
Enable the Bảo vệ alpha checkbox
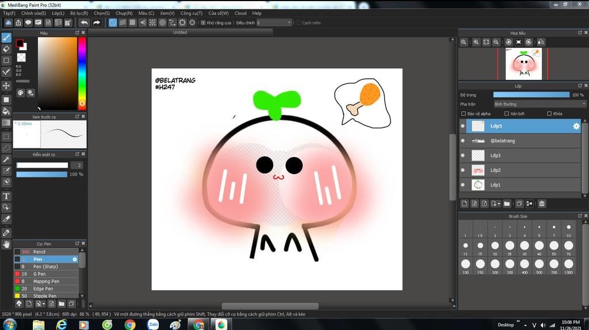click(x=464, y=114)
